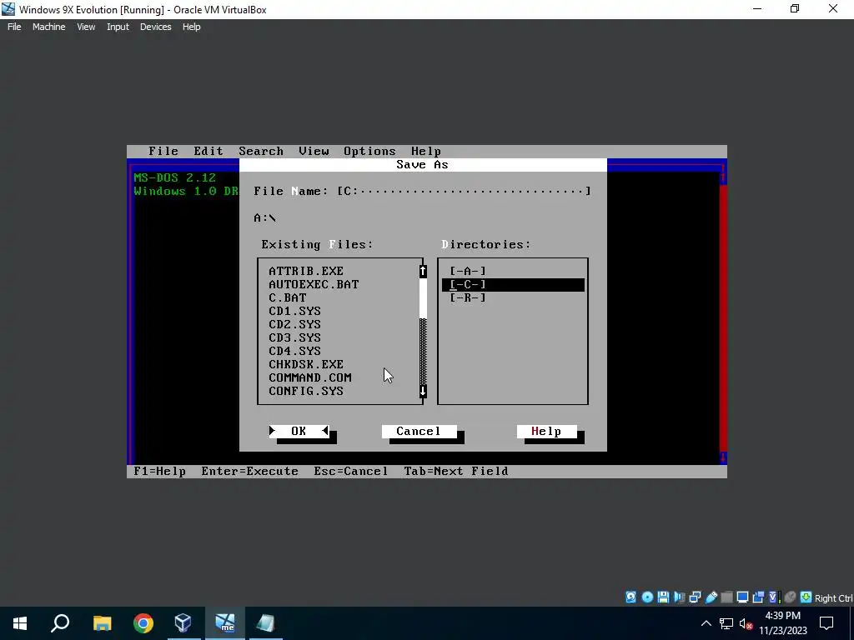Click the rightmost app icon on the taskbar
This screenshot has width=854, height=640.
[x=265, y=623]
